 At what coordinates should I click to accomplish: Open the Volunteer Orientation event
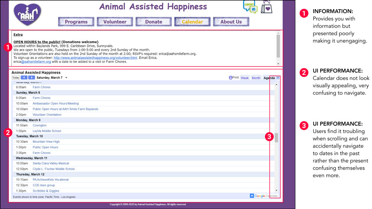click(x=47, y=115)
